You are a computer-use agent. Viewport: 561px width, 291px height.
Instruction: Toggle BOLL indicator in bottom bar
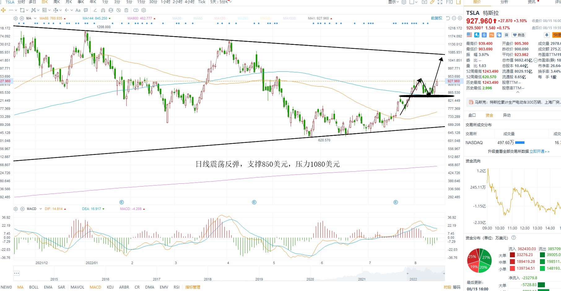point(34,287)
